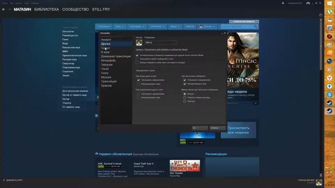Open the МАГАЗИН main tab
The image size is (335, 188).
(23, 9)
